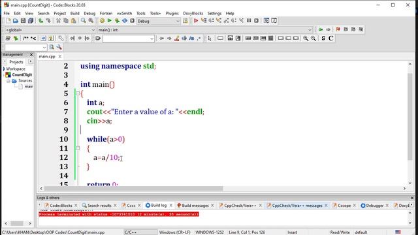The height and width of the screenshot is (235, 418).
Task: Click the editor horizontal scrollbar thumb
Action: tap(133, 189)
